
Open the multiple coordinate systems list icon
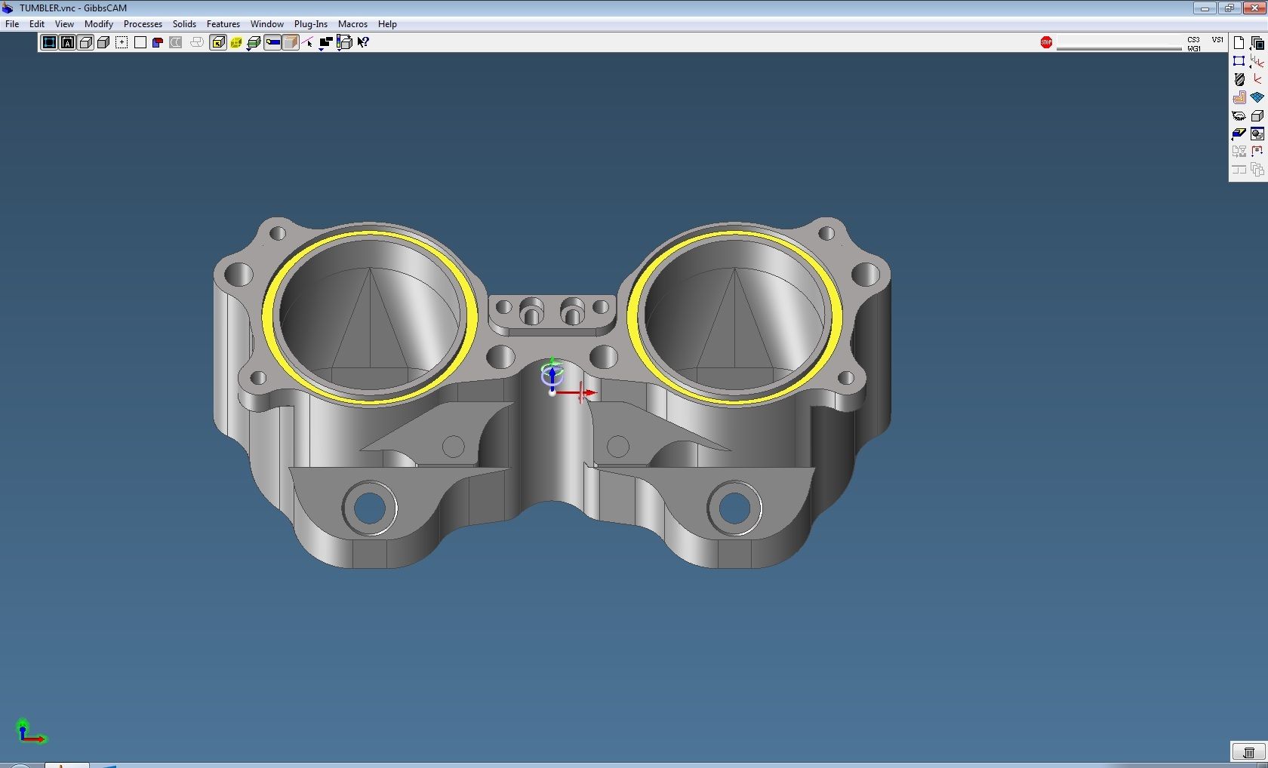pyautogui.click(x=1257, y=61)
